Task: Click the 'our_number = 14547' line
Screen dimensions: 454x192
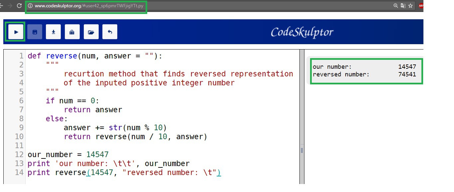Action: pos(68,154)
